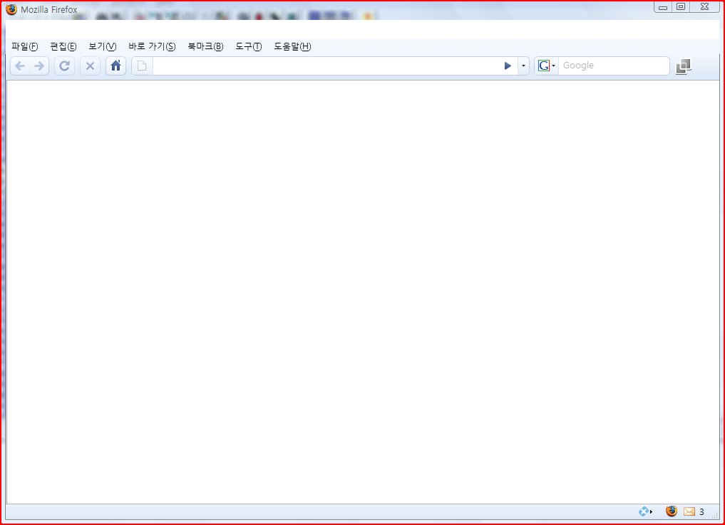The height and width of the screenshot is (525, 725).
Task: Close the Firefox window
Action: [704, 7]
